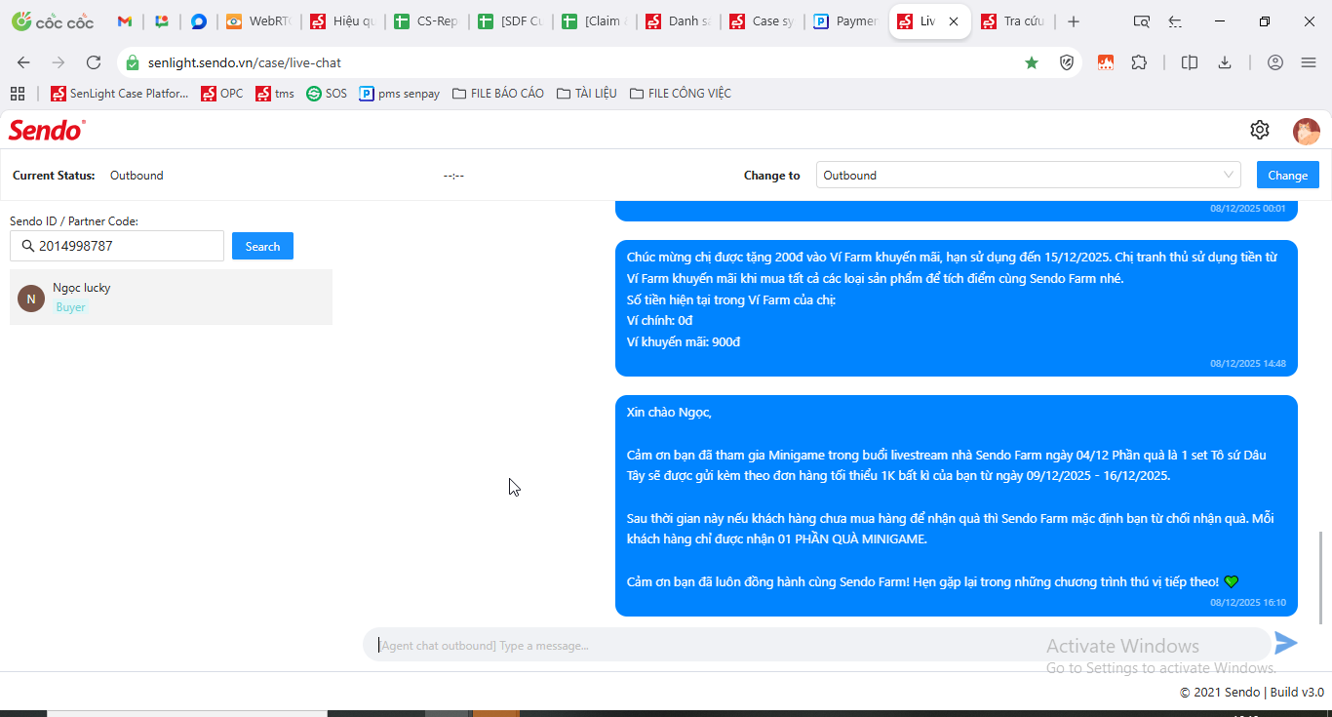Open the tab search icon
Viewport: 1332px width, 717px height.
[1142, 21]
